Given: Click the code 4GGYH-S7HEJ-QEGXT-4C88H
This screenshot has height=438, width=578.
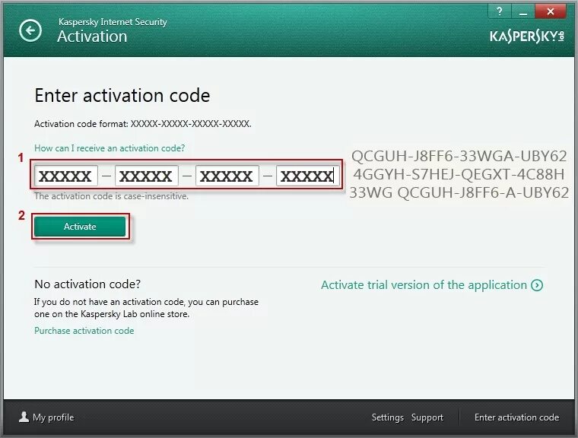Looking at the screenshot, I should click(x=459, y=174).
